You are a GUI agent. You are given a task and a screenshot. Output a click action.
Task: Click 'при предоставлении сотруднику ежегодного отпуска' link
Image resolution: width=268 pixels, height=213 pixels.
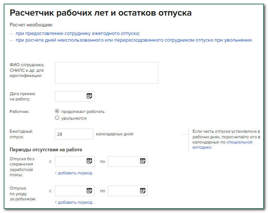77,33
